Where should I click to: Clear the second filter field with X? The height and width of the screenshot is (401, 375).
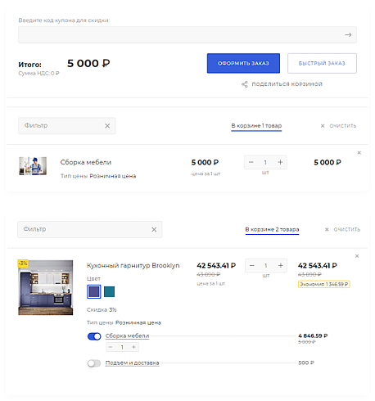pyautogui.click(x=154, y=229)
